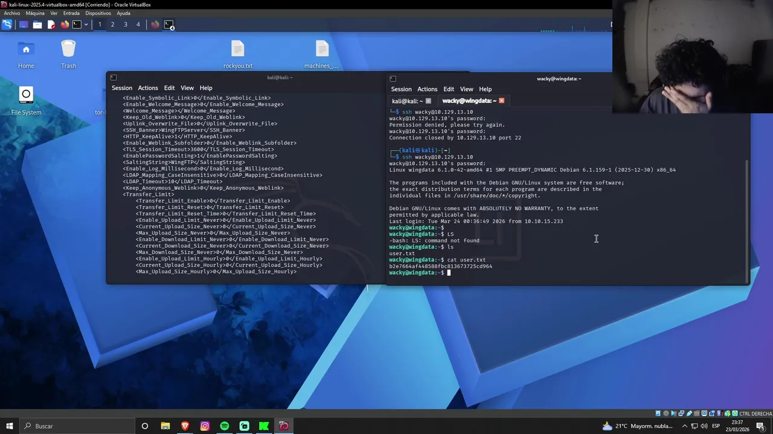Focus Firefox window in Kali task list
This screenshot has width=773, height=434.
(155, 25)
